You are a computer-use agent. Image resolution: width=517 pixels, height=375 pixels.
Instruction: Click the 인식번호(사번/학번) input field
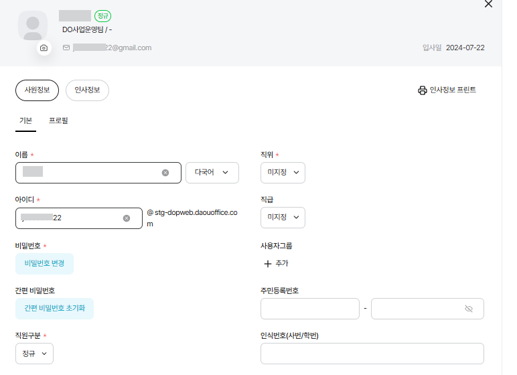(x=372, y=354)
